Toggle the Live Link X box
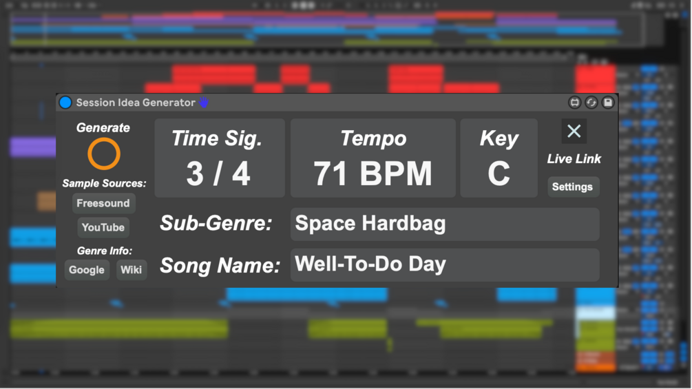 click(x=574, y=132)
